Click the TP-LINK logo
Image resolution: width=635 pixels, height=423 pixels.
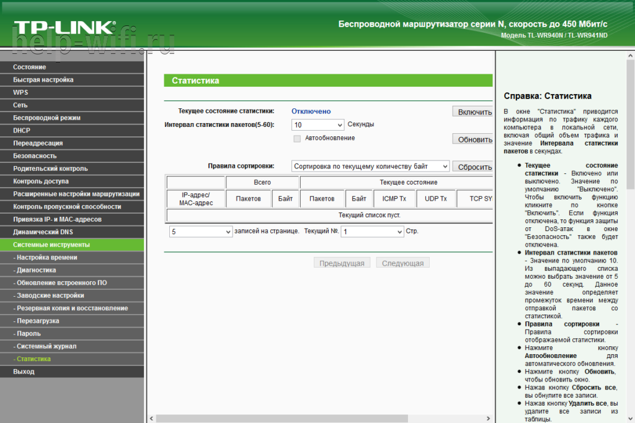[64, 28]
